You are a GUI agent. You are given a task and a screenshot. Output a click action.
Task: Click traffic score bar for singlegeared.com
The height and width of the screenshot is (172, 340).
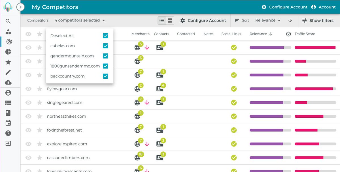point(315,103)
